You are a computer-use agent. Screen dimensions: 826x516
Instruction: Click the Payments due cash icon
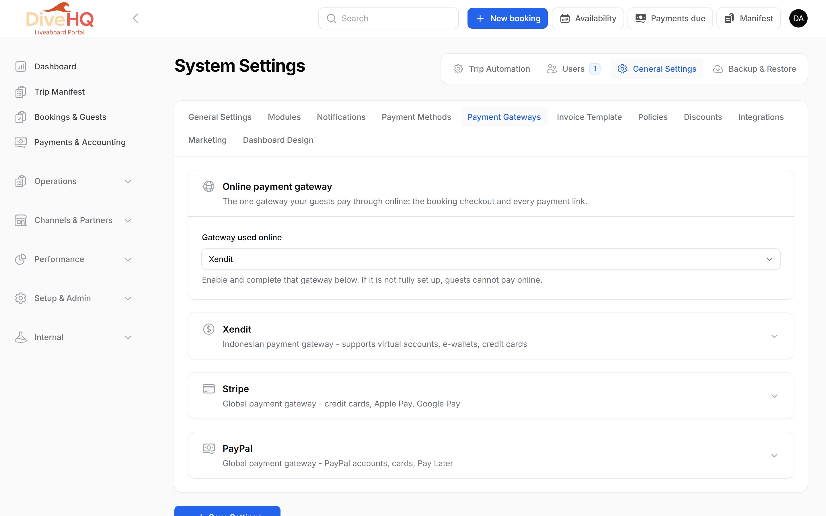click(x=640, y=18)
